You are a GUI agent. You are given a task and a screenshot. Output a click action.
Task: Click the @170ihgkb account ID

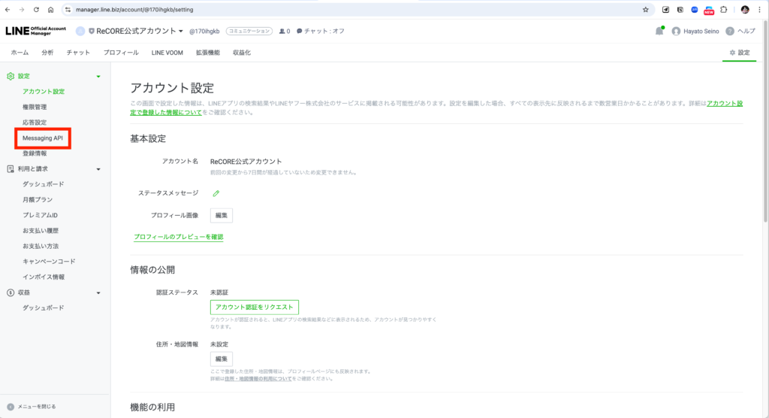tap(204, 31)
